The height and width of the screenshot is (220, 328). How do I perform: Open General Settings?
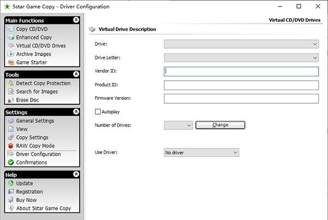[x=35, y=121]
